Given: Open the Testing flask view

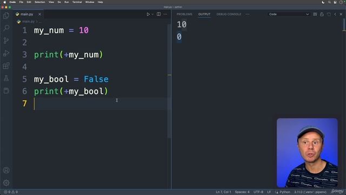Looking at the screenshot, I should 6,78.
